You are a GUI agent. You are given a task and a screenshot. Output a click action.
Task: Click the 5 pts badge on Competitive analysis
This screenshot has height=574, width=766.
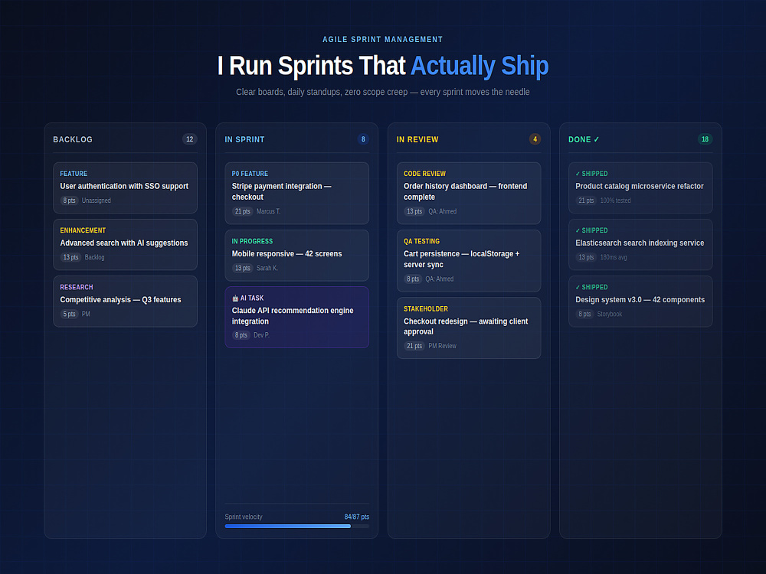[70, 314]
